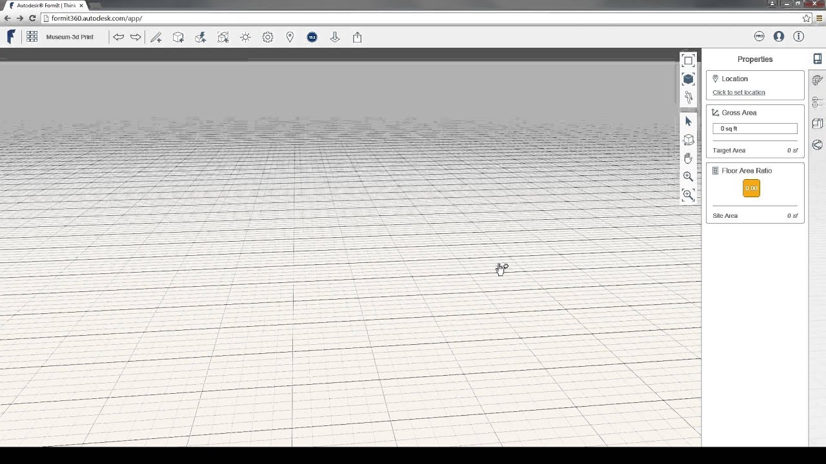Open the sun and shadows settings
Viewport: 826px width, 464px height.
[x=245, y=37]
